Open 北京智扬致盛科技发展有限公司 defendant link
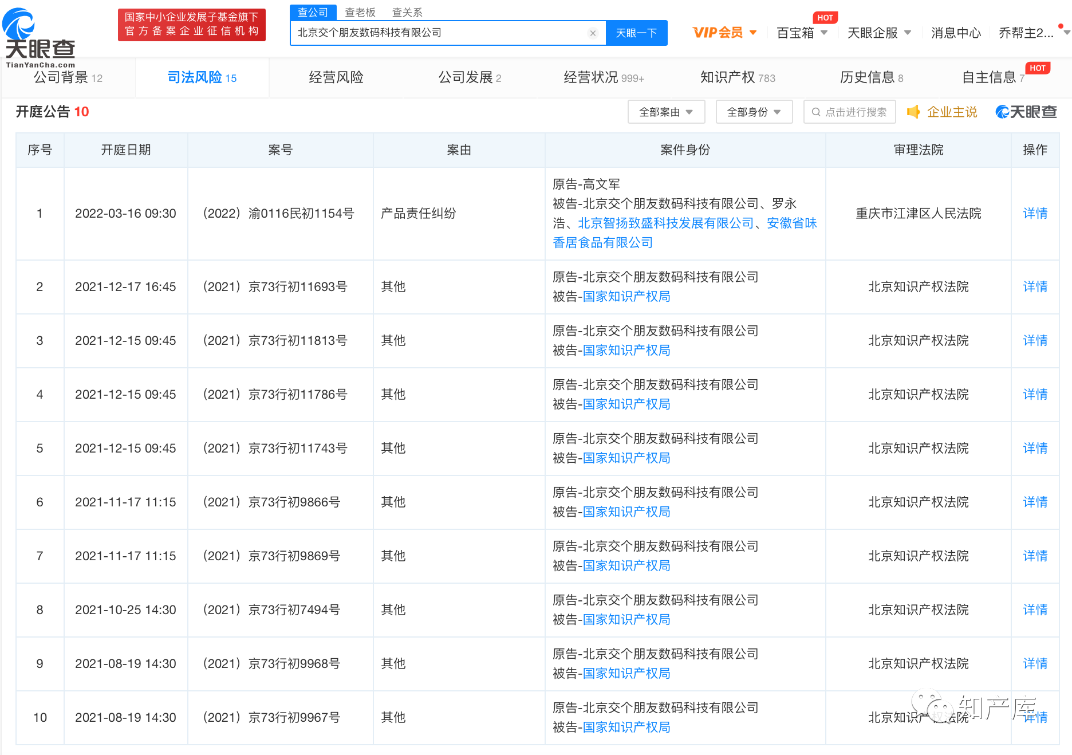Image resolution: width=1072 pixels, height=755 pixels. (x=665, y=223)
